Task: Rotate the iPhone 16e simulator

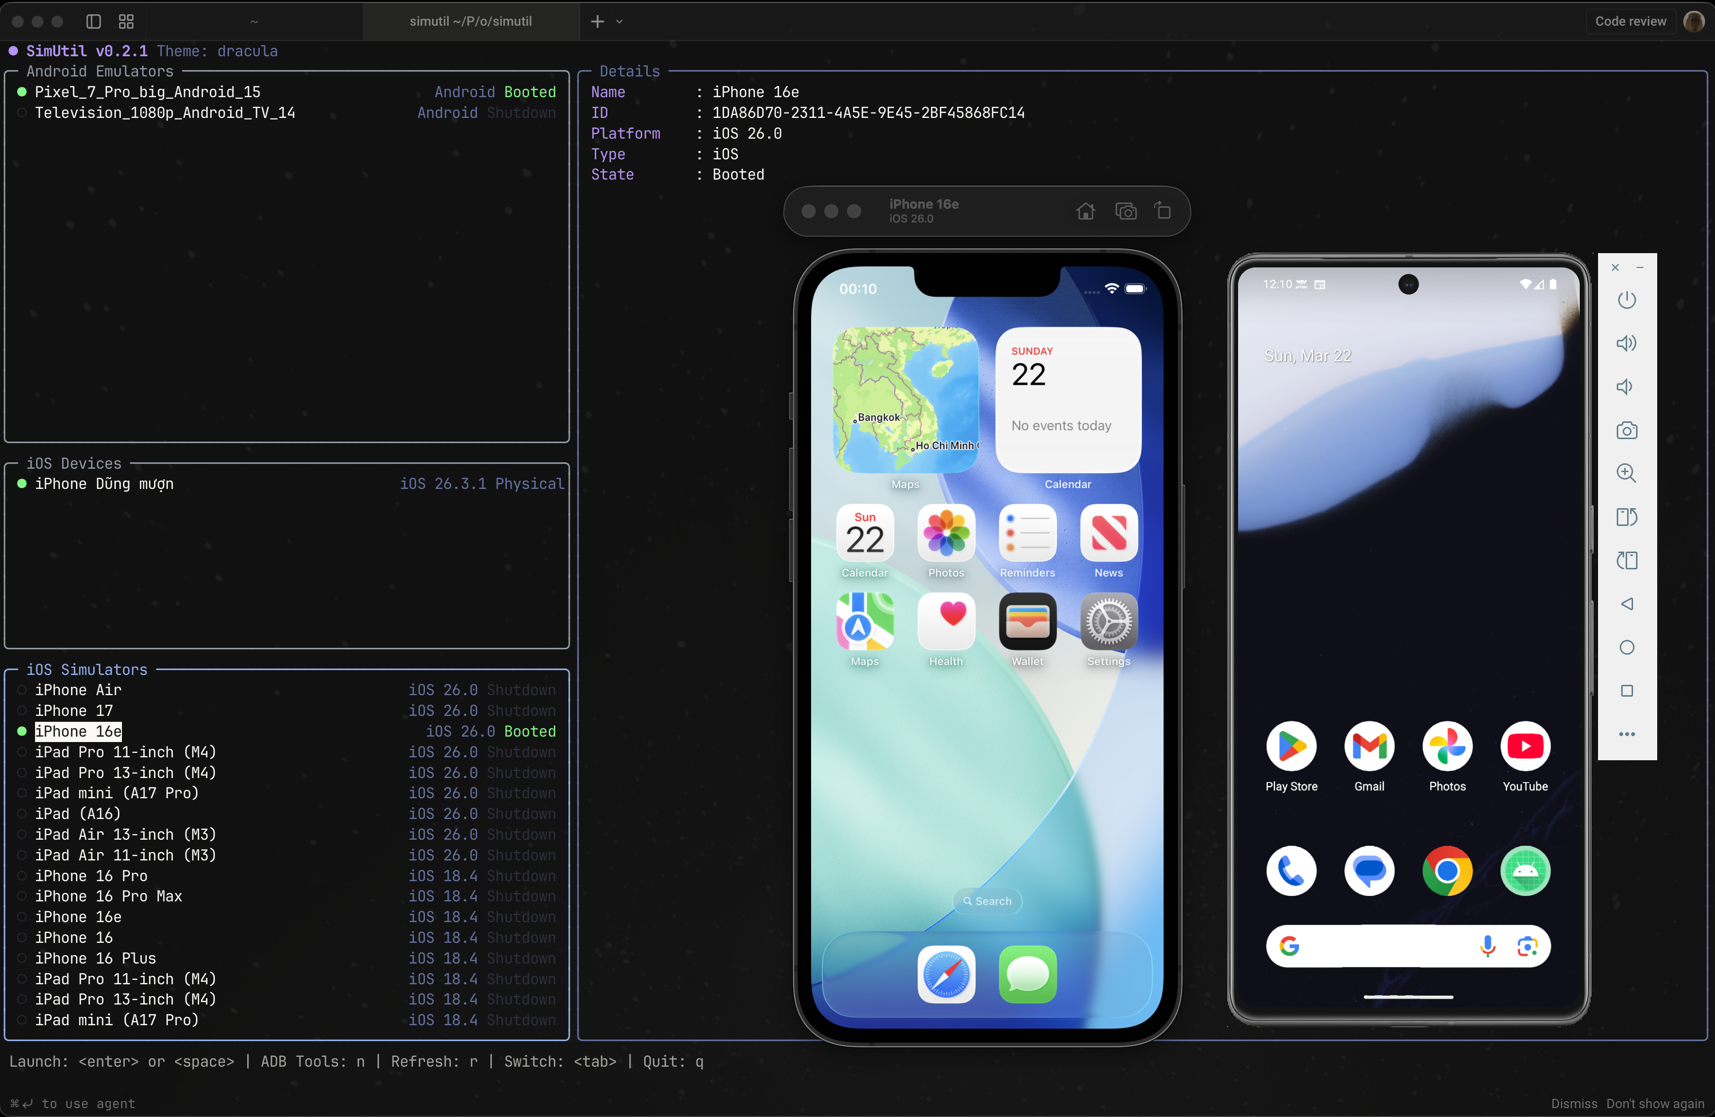Action: click(x=1162, y=211)
